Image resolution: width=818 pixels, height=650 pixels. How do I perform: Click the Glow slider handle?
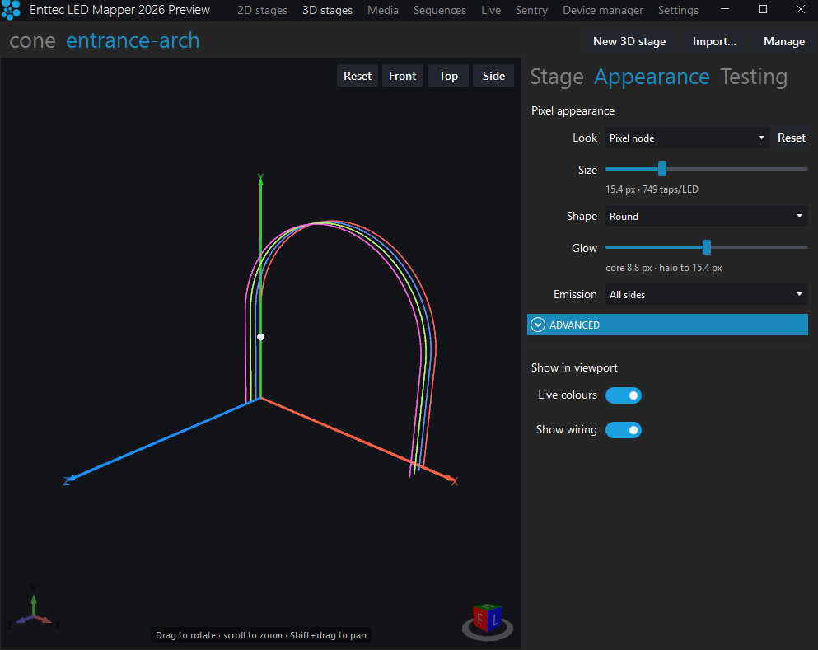706,247
